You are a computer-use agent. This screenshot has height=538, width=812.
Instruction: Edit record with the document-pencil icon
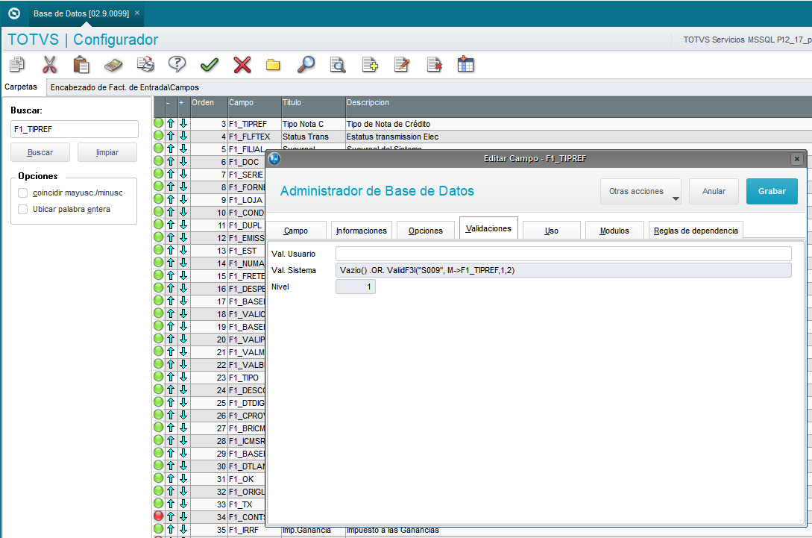(402, 65)
